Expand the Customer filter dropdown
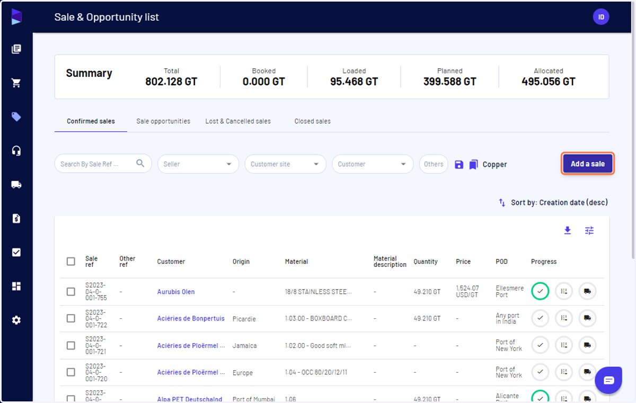Screen dimensions: 636x403 373,164
